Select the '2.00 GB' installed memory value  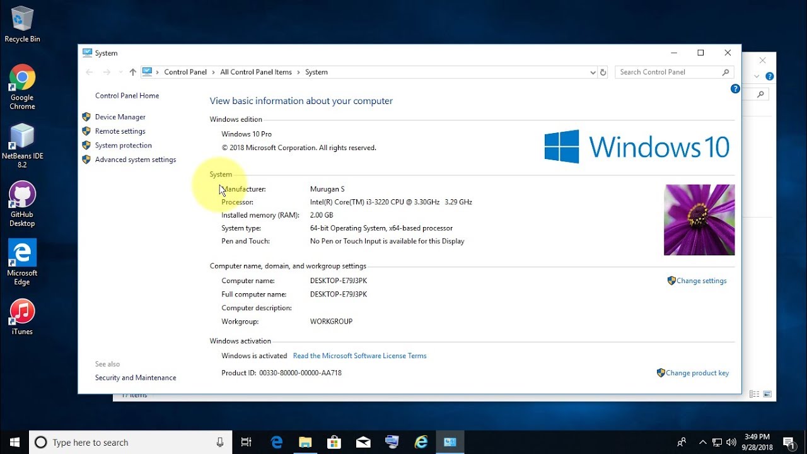click(x=322, y=215)
